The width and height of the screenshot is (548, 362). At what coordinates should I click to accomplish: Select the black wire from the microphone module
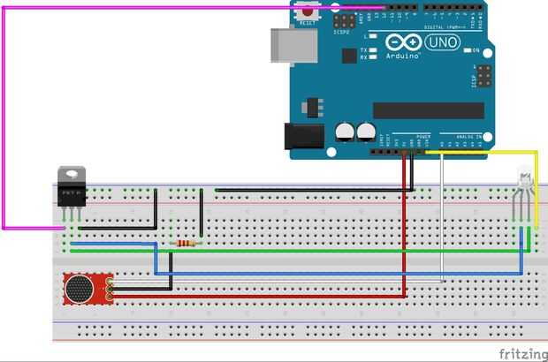[x=171, y=272]
